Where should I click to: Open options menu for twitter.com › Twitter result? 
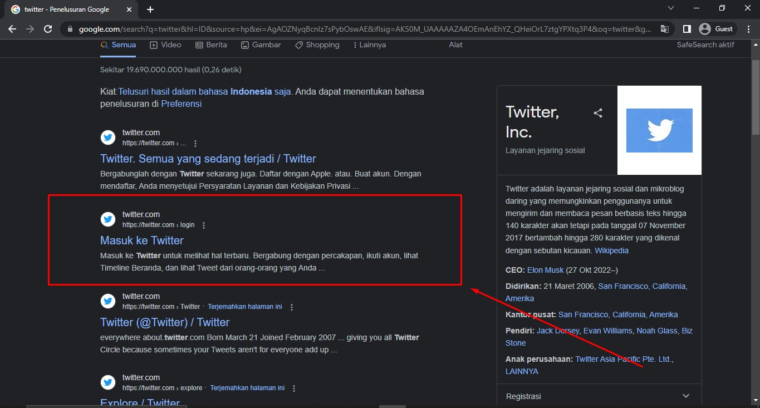(292, 307)
